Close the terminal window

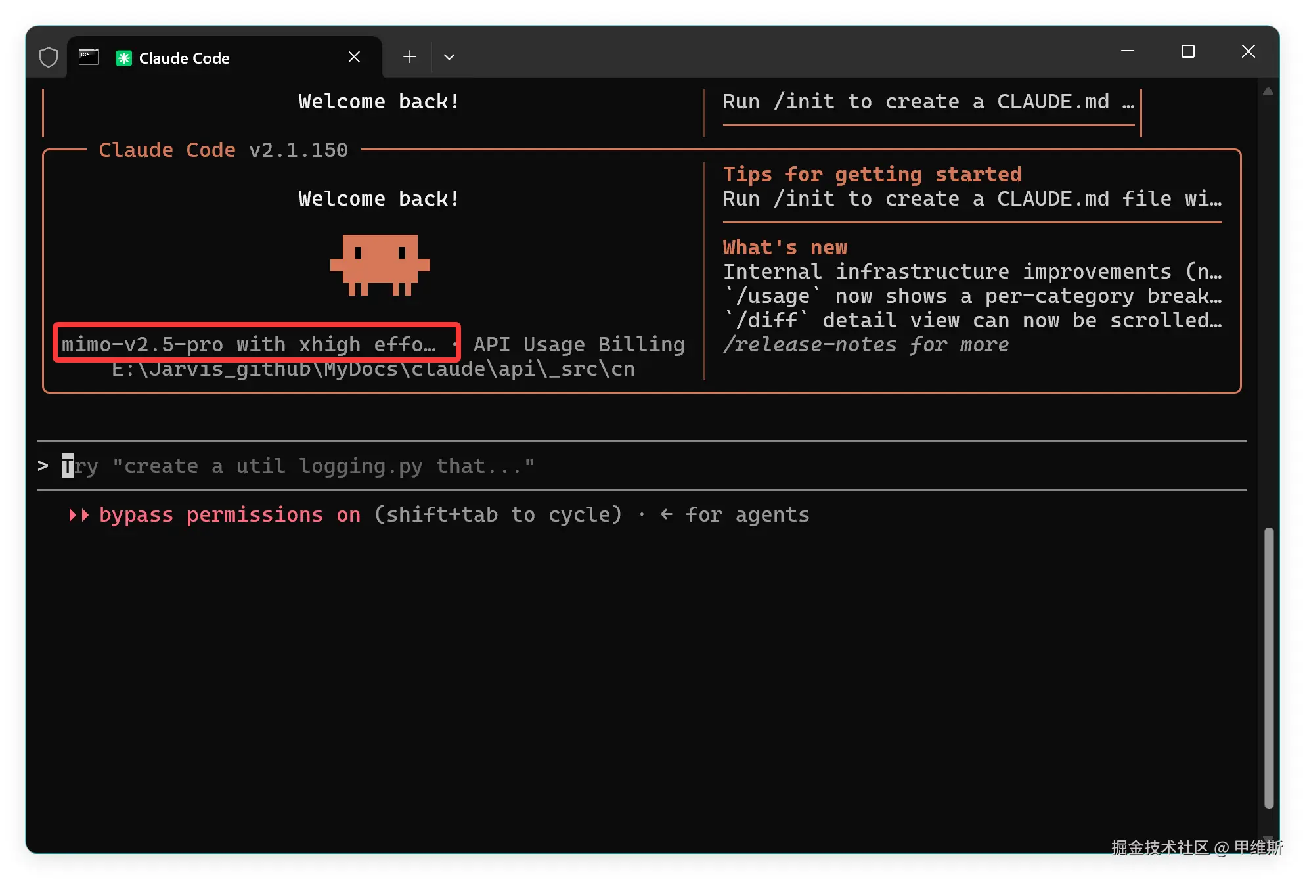click(1249, 51)
